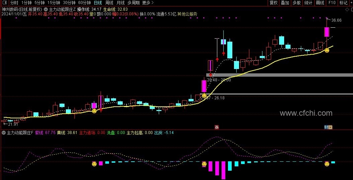Click the 出货: -5.14 value

[x=164, y=133]
